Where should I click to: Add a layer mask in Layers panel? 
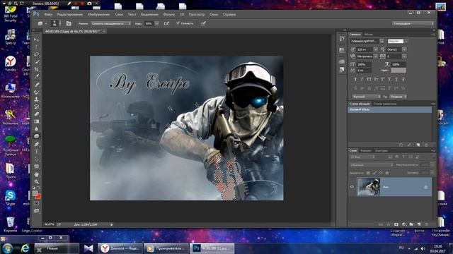pos(396,224)
